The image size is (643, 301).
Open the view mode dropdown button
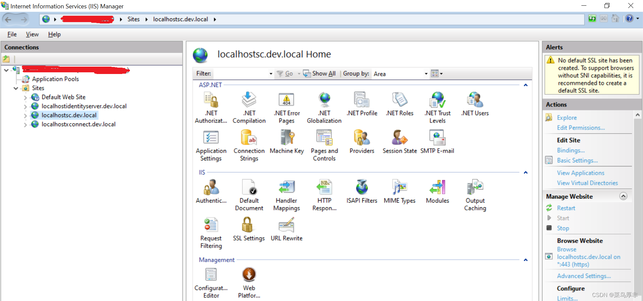pyautogui.click(x=437, y=74)
